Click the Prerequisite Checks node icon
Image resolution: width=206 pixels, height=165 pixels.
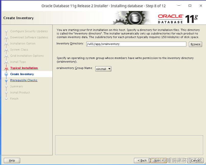coord(6,80)
